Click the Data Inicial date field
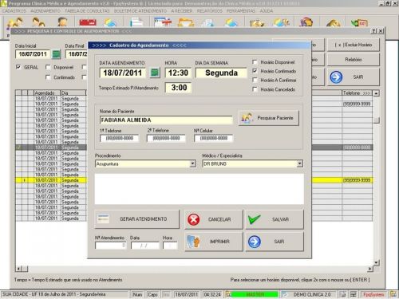Viewport: 399px width, 299px height. click(x=33, y=54)
